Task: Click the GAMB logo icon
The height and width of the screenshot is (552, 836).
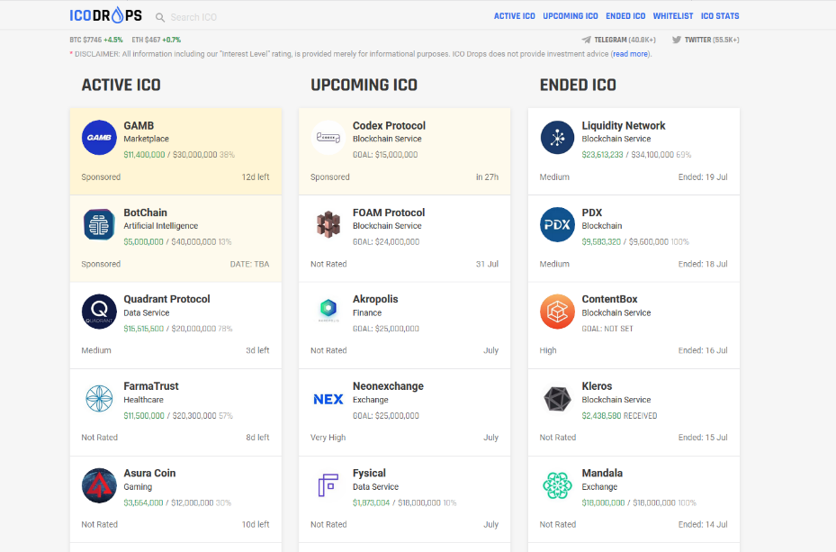Action: pyautogui.click(x=99, y=138)
